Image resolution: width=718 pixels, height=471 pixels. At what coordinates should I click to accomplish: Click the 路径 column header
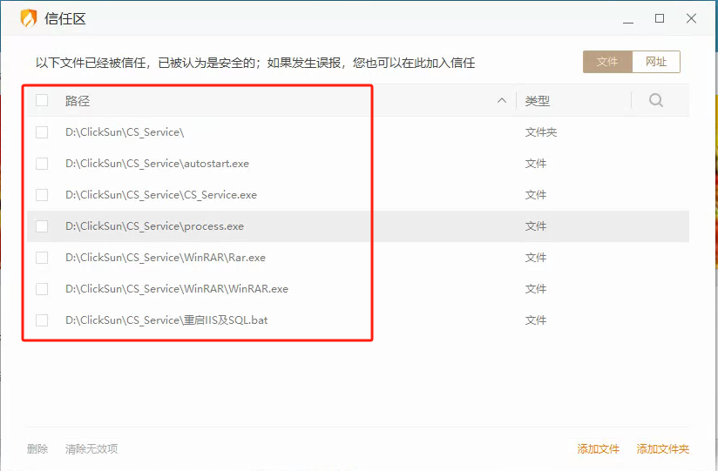pyautogui.click(x=78, y=101)
